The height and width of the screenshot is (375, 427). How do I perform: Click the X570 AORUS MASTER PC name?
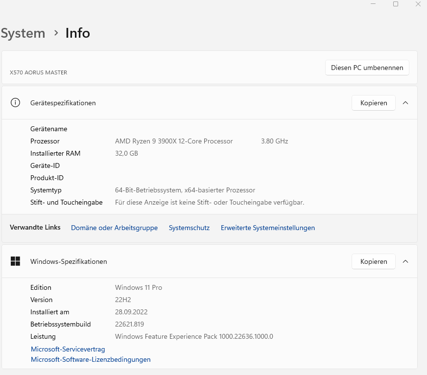pyautogui.click(x=39, y=72)
